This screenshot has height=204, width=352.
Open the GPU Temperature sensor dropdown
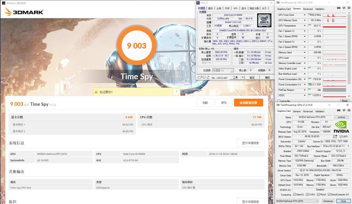(304, 26)
